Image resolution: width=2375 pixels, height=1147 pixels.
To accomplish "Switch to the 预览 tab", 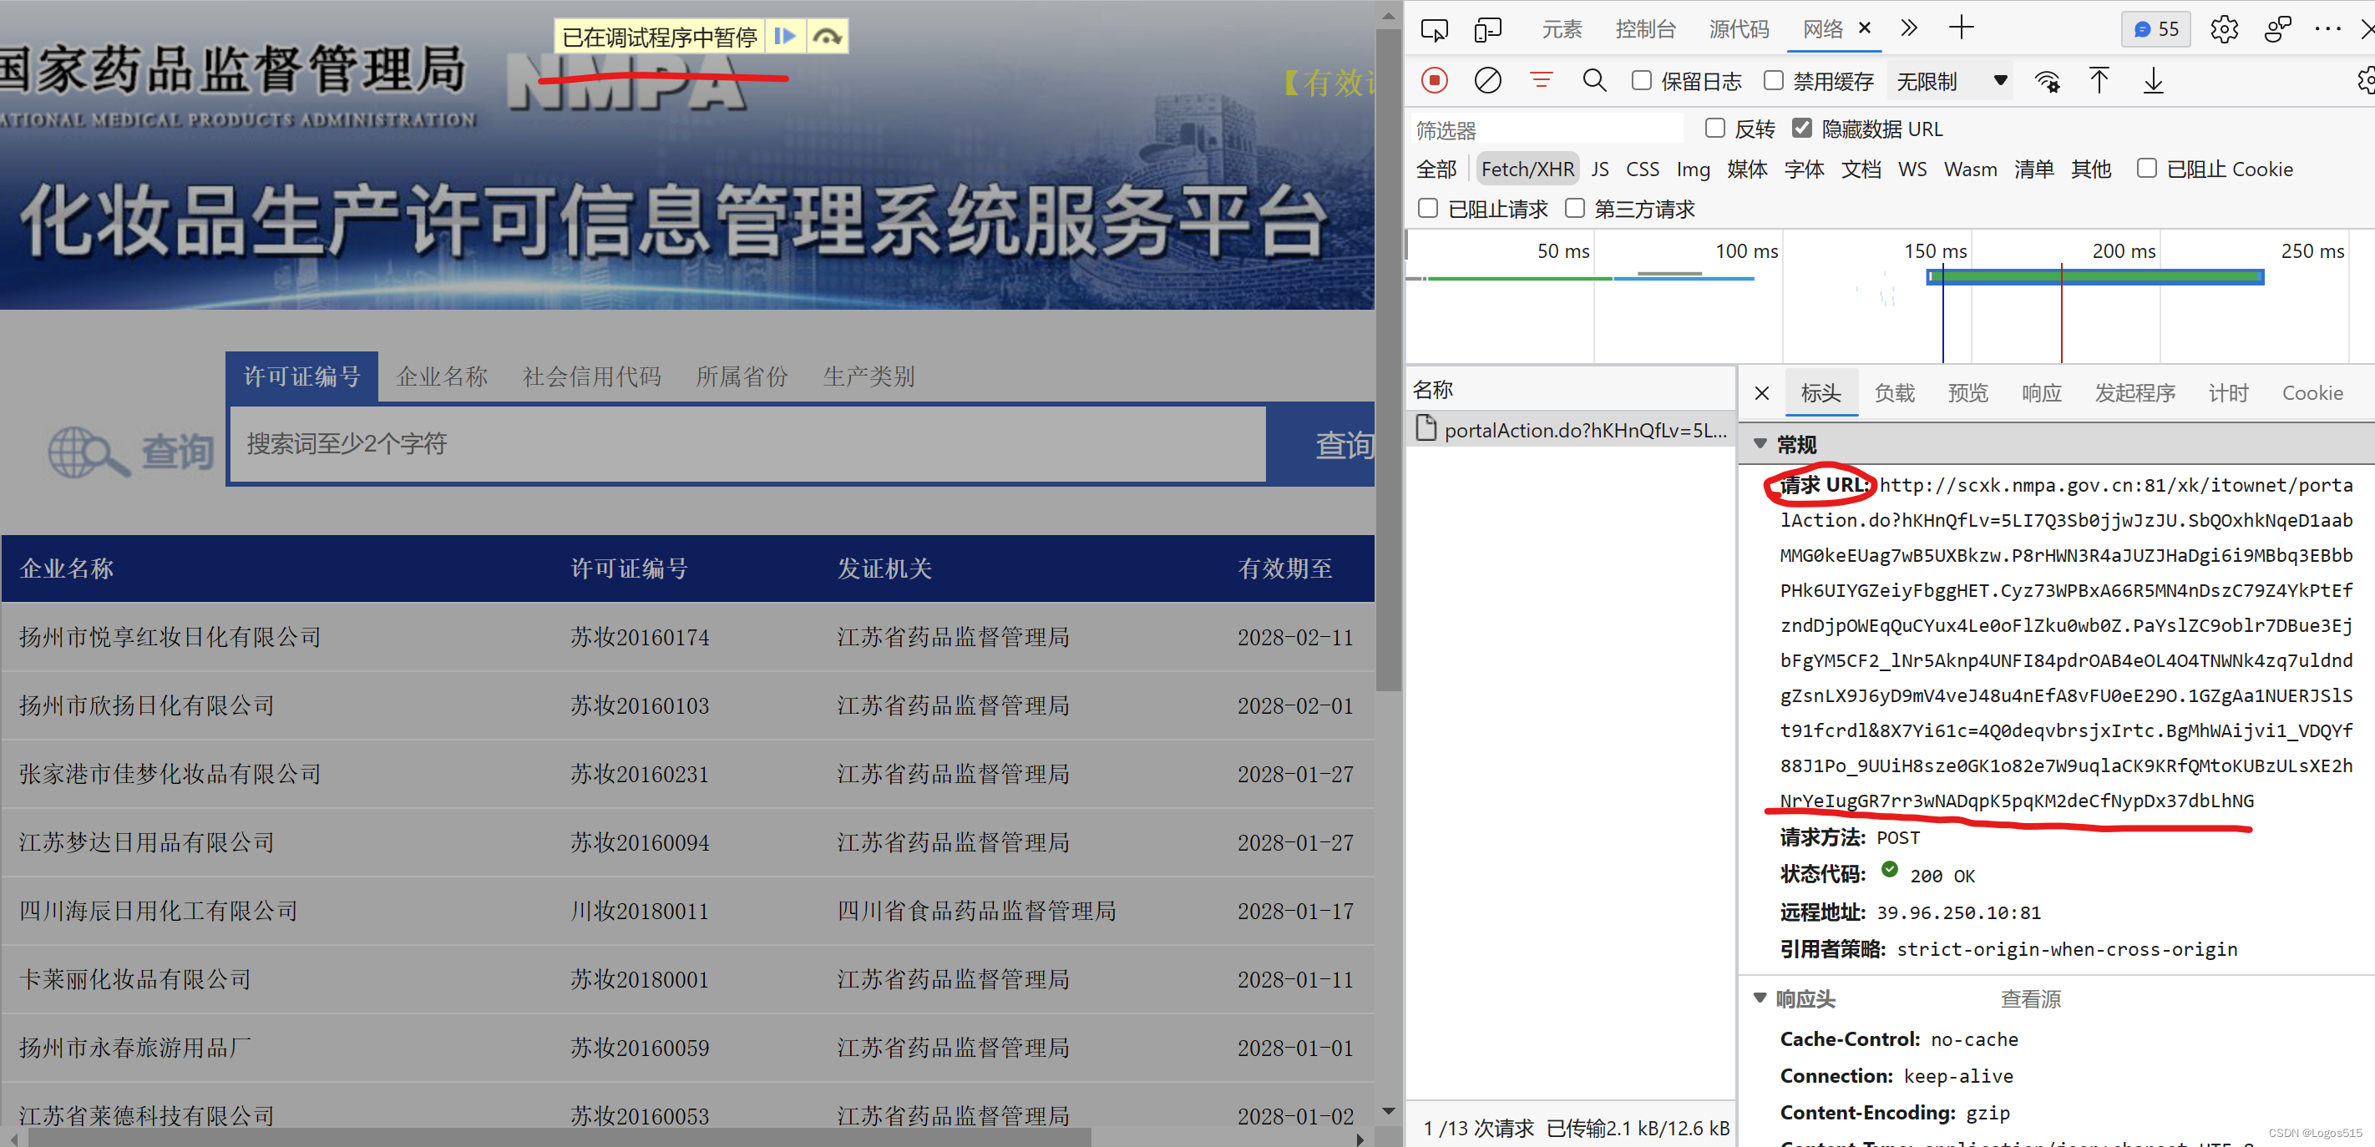I will click(x=1967, y=393).
